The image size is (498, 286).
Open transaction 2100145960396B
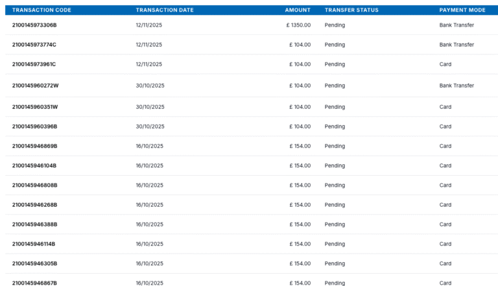pyautogui.click(x=34, y=126)
